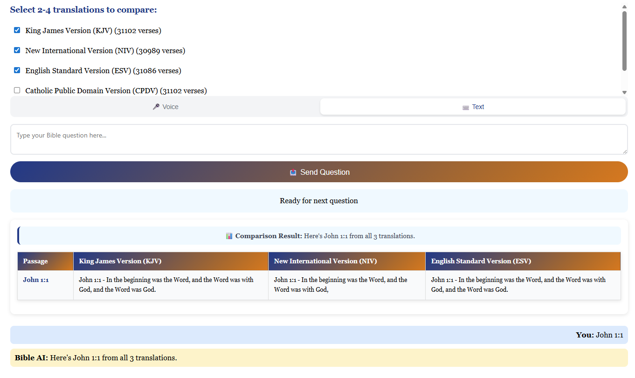Check Catholic Public Domain Version (CPDV) checkbox

17,90
